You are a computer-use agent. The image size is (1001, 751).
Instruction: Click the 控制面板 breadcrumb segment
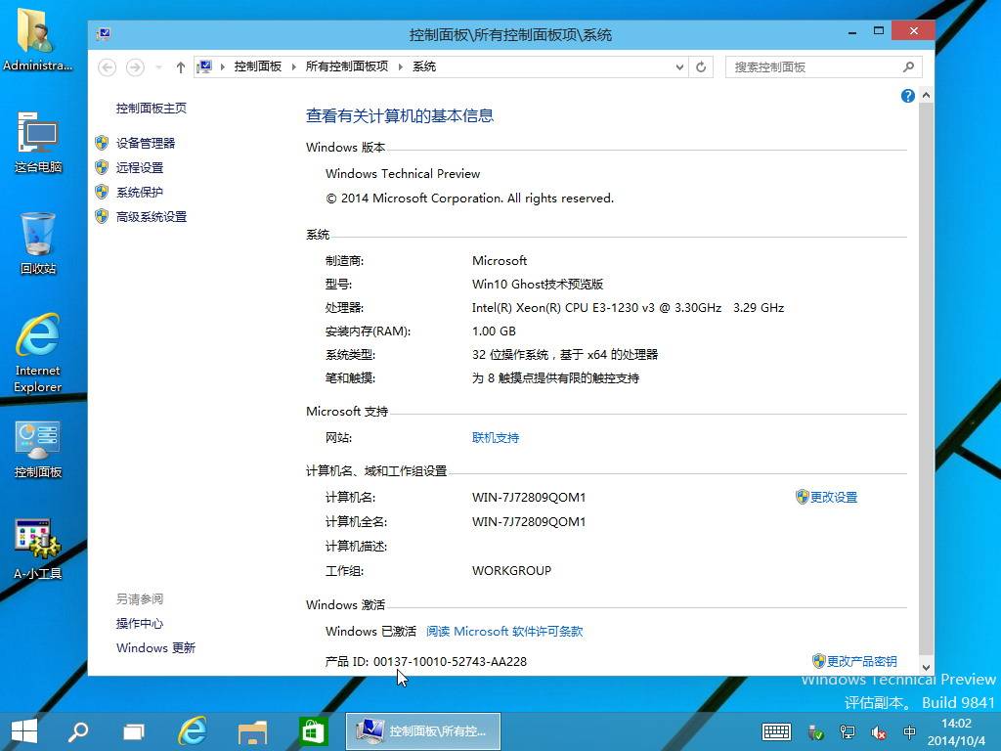[x=257, y=66]
